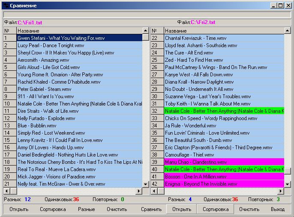Select row Toby Keith - I Wanna Talk About Me

point(224,104)
